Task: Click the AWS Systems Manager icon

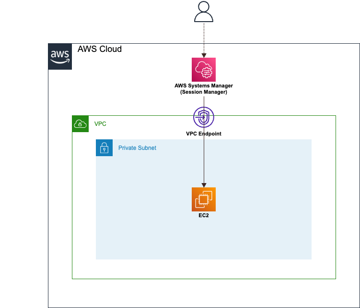Action: (204, 70)
